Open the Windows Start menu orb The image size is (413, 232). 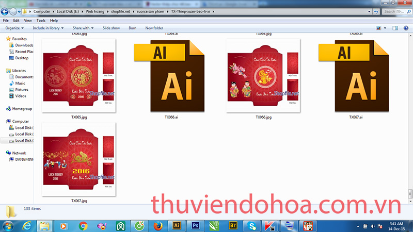(8, 226)
